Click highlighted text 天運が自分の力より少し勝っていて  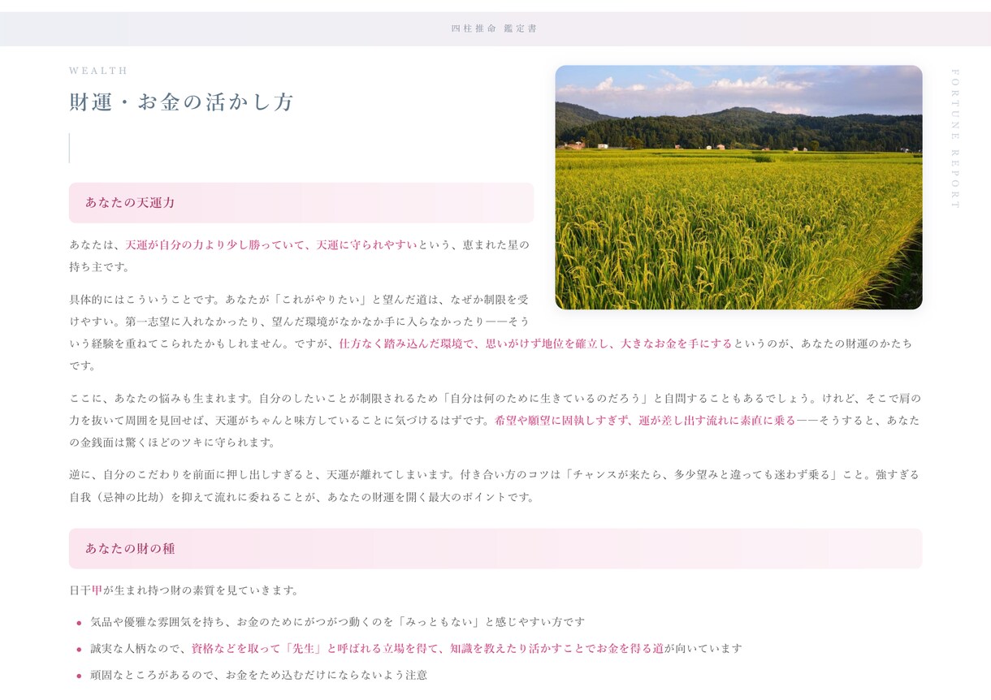click(217, 245)
